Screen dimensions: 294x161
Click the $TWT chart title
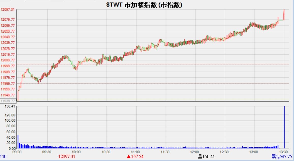(x=144, y=5)
